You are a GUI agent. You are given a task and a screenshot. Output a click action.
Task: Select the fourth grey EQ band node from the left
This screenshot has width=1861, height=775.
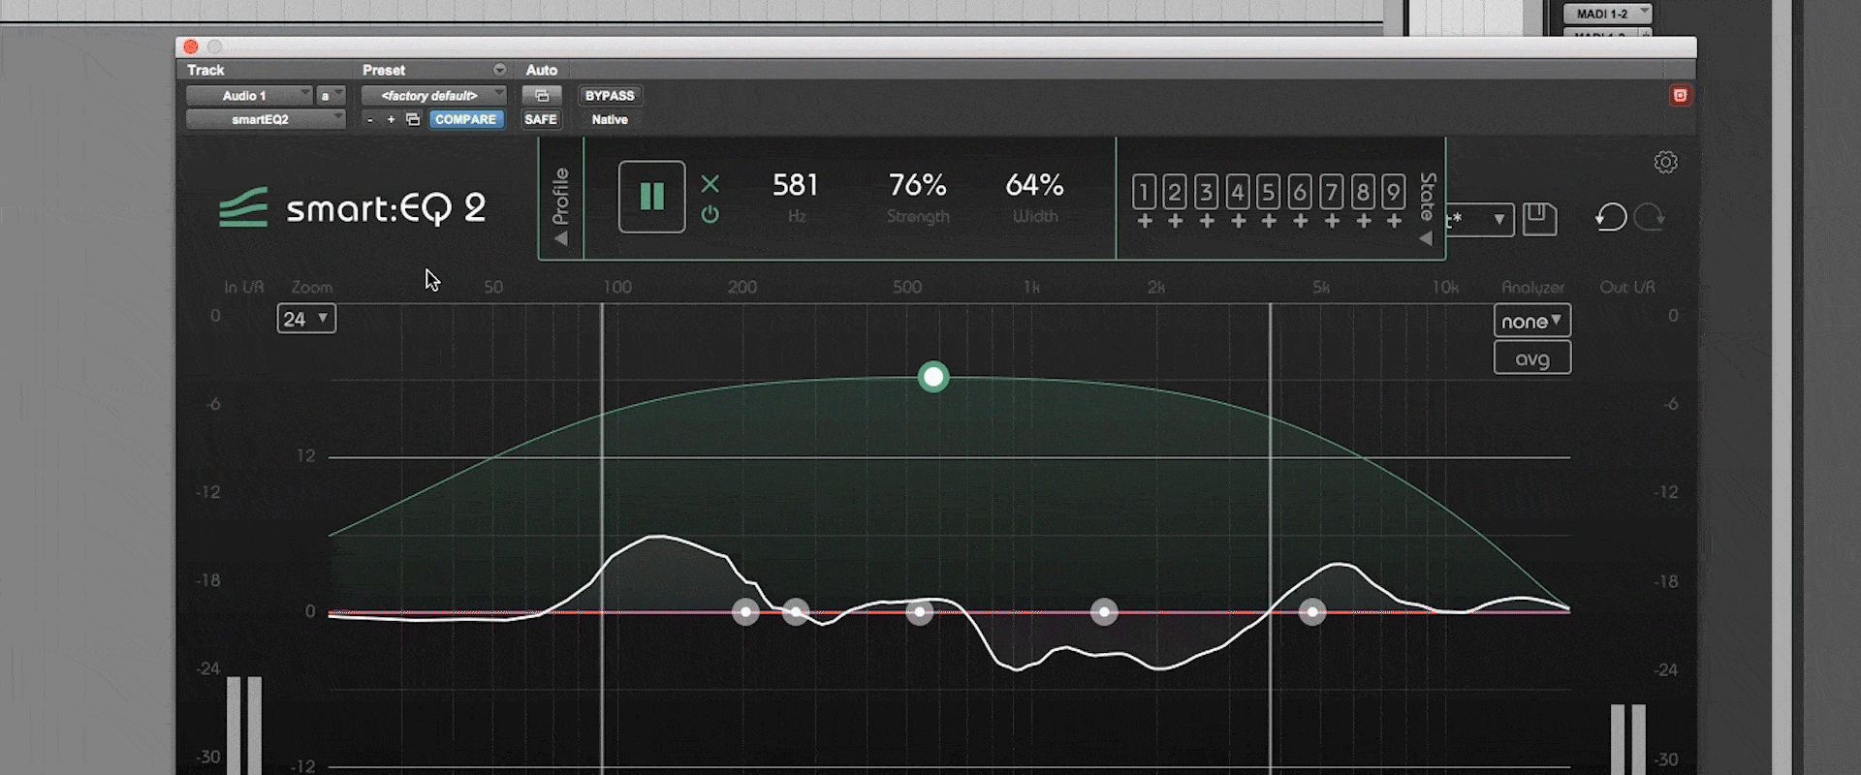[x=1104, y=611]
